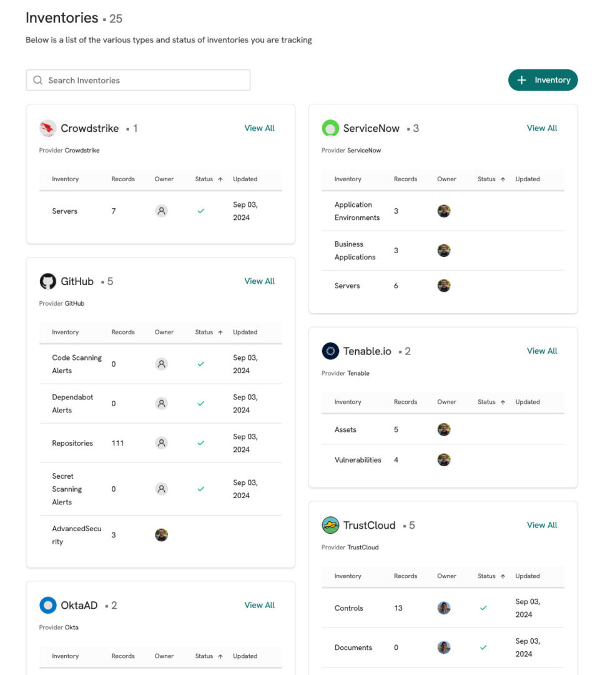Image resolution: width=605 pixels, height=675 pixels.
Task: Select the Dependabot Alerts inventory
Action: click(x=72, y=403)
